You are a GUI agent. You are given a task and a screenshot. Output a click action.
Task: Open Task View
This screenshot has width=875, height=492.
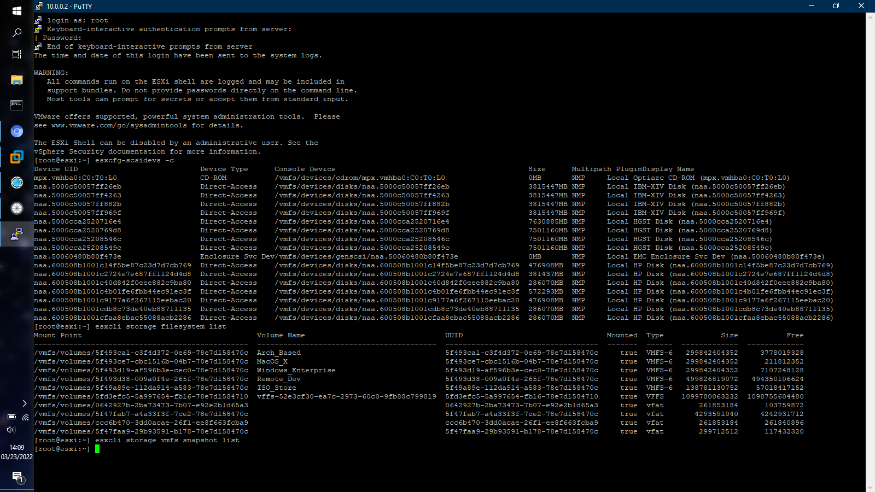pyautogui.click(x=16, y=55)
